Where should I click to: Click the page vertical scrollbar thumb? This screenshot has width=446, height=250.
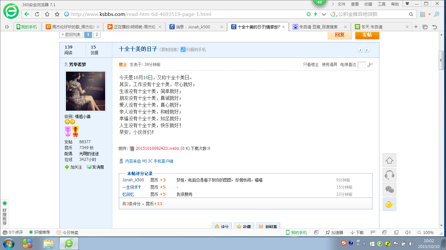[x=441, y=61]
